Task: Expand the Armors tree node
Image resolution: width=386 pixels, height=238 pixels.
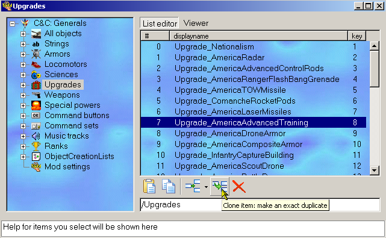Action: pos(23,54)
